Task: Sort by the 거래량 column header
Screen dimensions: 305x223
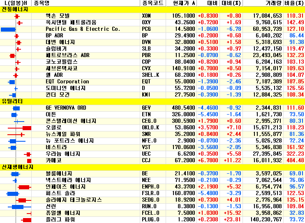Action: click(x=263, y=3)
